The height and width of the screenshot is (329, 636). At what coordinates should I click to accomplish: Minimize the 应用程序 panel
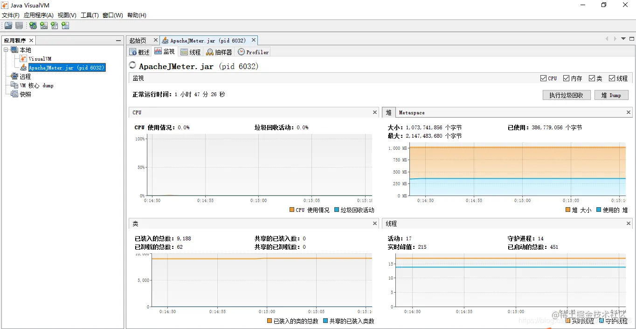(118, 41)
